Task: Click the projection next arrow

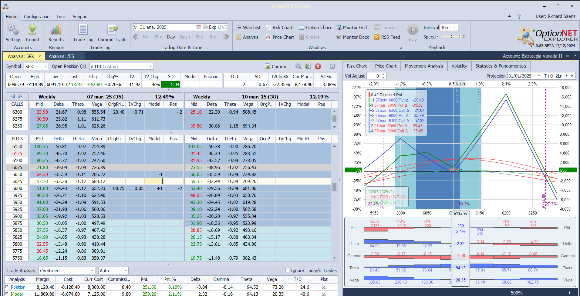Action: 572,76
